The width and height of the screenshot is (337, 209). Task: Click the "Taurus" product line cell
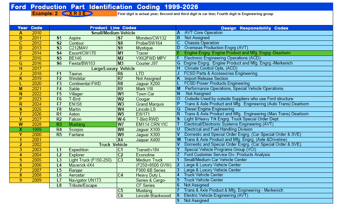pos(75,74)
